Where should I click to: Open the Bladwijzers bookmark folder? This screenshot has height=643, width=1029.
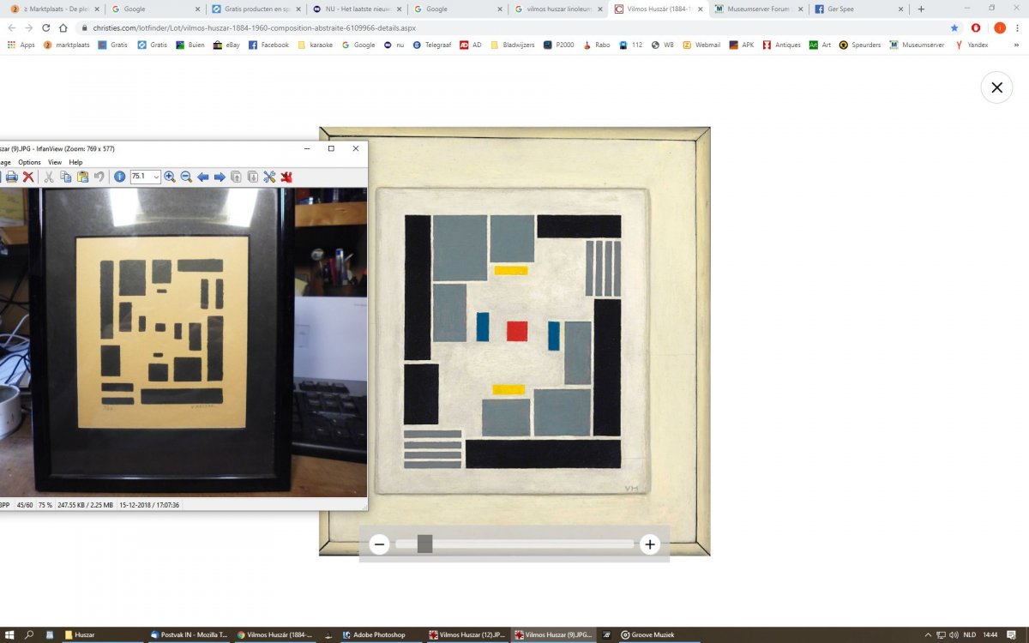(x=514, y=45)
